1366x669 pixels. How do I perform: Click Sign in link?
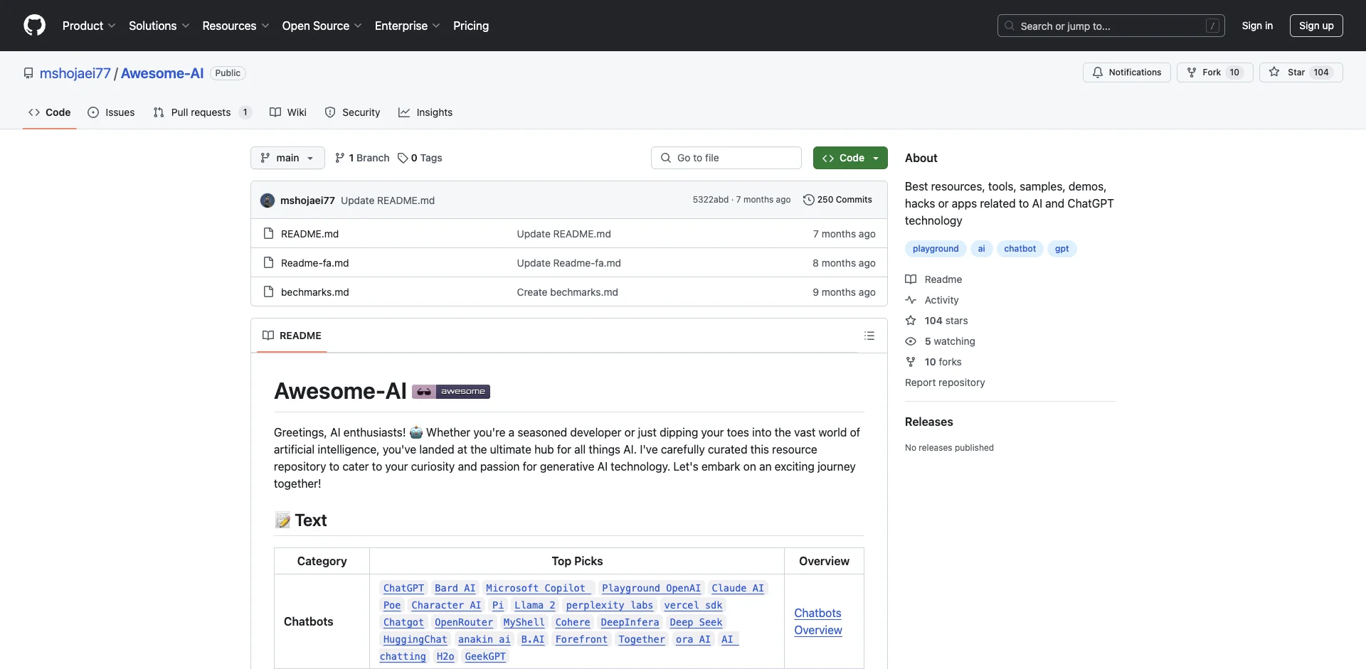tap(1257, 26)
